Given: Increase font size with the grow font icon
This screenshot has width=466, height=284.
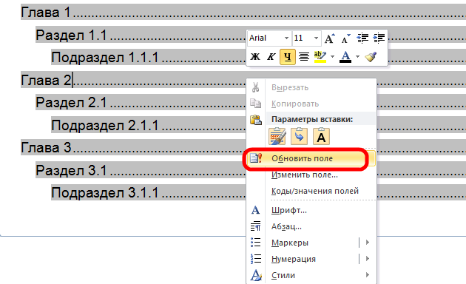Looking at the screenshot, I should click(329, 38).
